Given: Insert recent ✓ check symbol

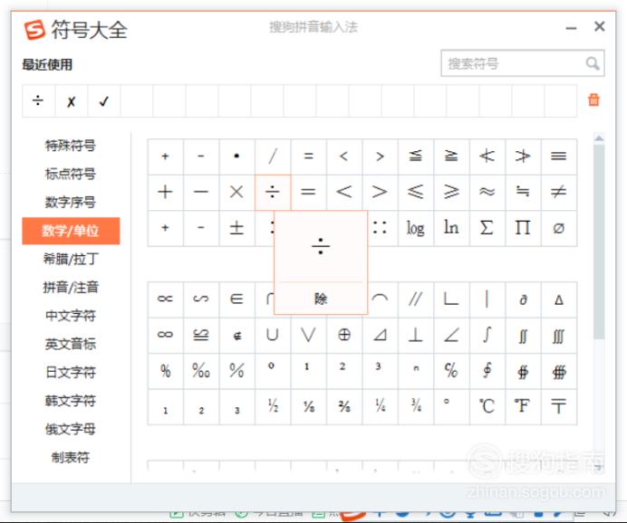Looking at the screenshot, I should (x=104, y=100).
